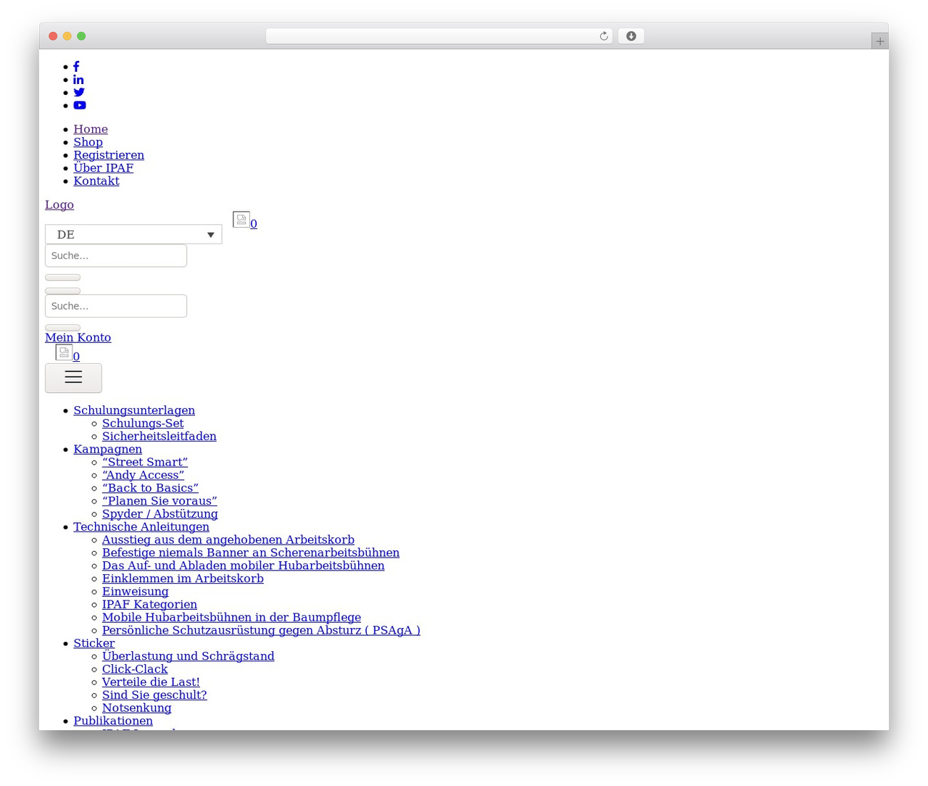The image size is (928, 786).
Task: Open the LinkedIn social icon
Action: click(x=78, y=80)
